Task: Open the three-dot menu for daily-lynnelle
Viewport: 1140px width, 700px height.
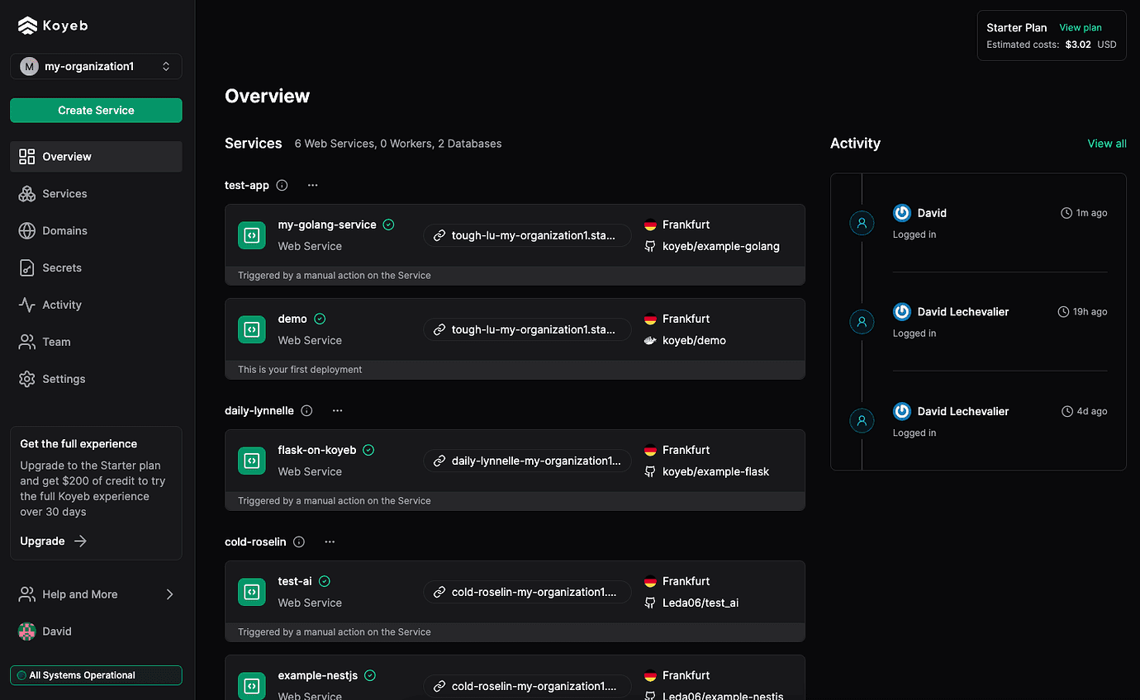Action: [337, 411]
